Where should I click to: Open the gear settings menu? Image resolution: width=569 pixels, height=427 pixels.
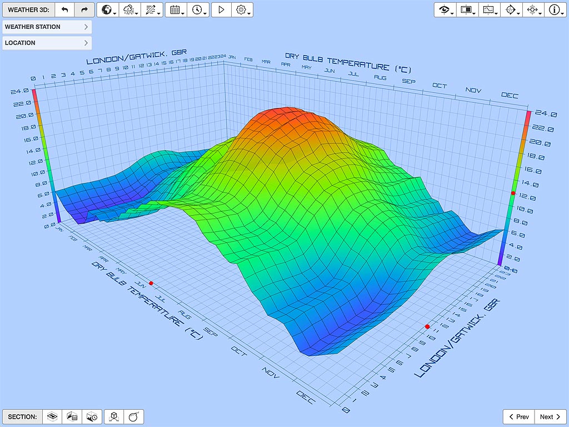coord(242,10)
